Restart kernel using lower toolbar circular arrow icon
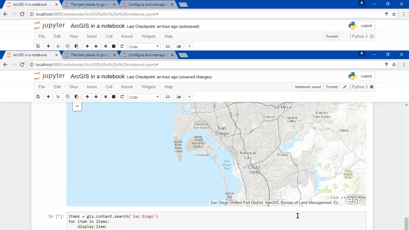409x230 pixels. 122,97
